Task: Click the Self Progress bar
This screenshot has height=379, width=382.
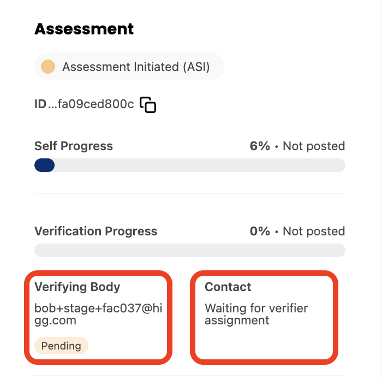Action: pyautogui.click(x=190, y=165)
